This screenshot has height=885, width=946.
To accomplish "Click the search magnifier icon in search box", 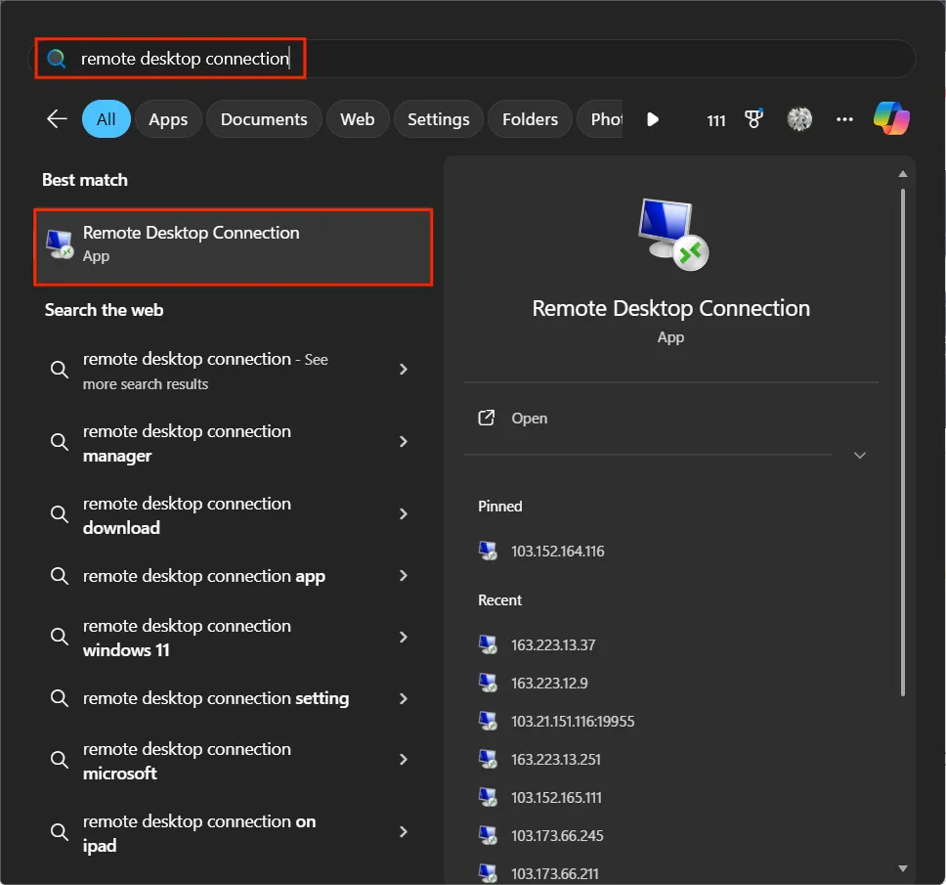I will [57, 59].
